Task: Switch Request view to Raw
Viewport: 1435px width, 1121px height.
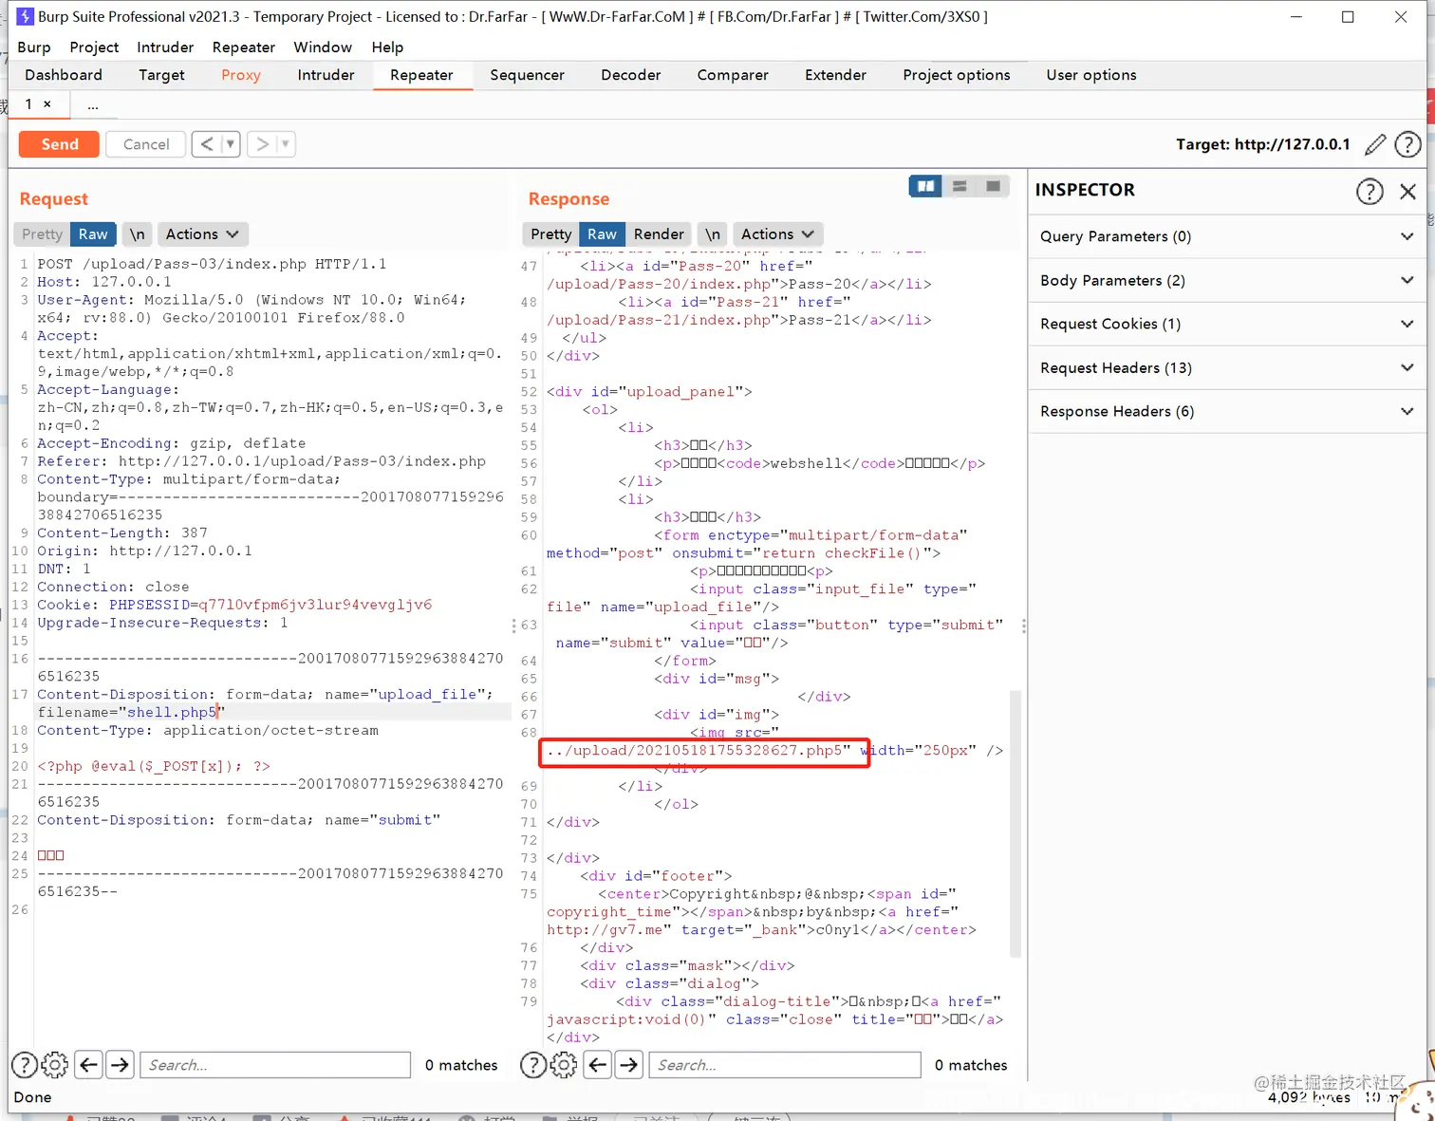Action: click(93, 234)
